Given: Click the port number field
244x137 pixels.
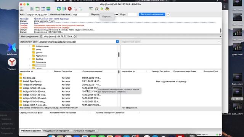Looking at the screenshot, I should [x=132, y=14].
